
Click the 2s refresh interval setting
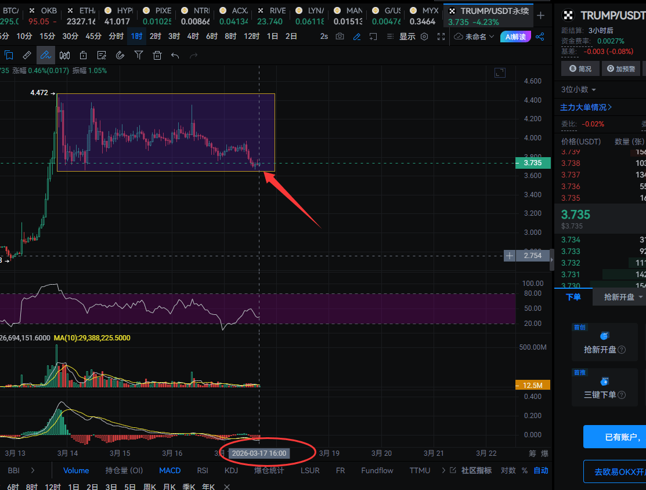(x=324, y=37)
